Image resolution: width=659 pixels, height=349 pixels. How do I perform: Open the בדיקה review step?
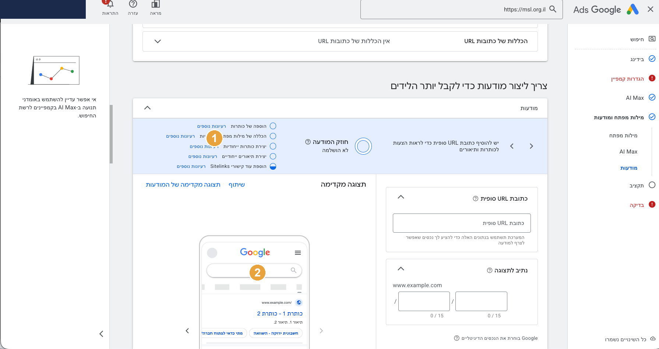[637, 205]
